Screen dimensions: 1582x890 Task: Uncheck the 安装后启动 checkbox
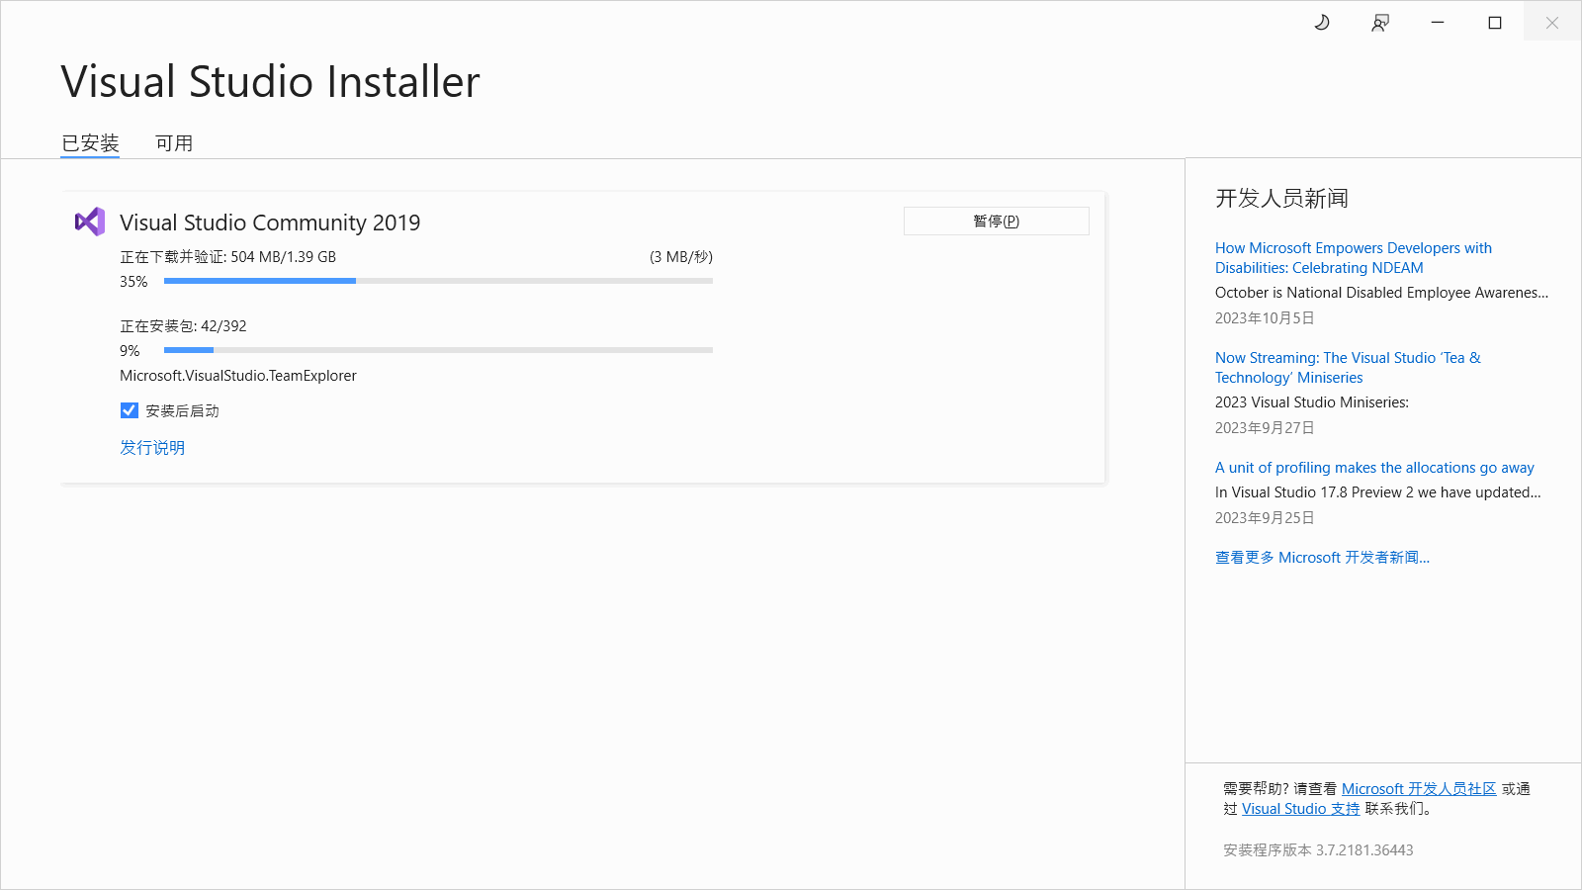pyautogui.click(x=130, y=410)
